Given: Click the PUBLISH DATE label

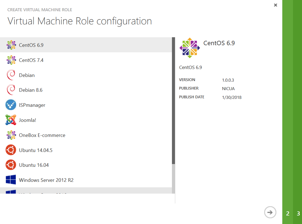Looking at the screenshot, I should pos(192,97).
